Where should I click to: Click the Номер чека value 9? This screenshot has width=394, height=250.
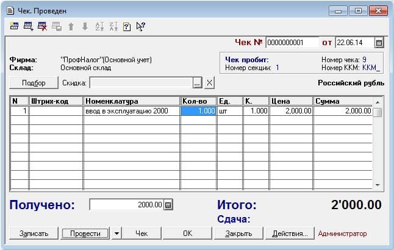(364, 60)
